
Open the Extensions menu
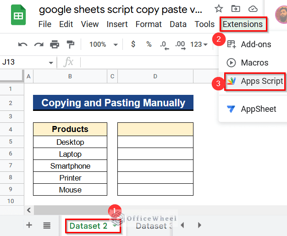point(243,24)
